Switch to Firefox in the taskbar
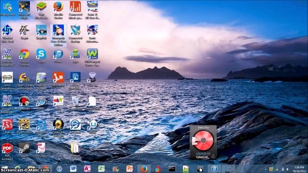Image resolution: width=308 pixels, height=173 pixels. point(144,169)
